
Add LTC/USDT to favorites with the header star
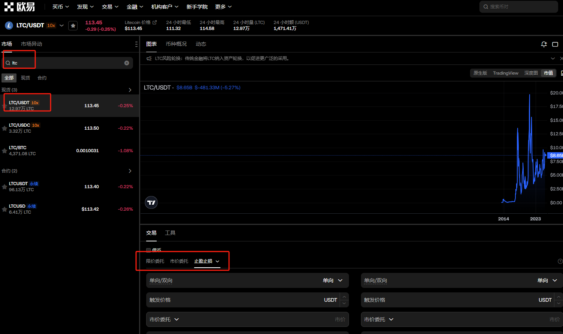[73, 25]
